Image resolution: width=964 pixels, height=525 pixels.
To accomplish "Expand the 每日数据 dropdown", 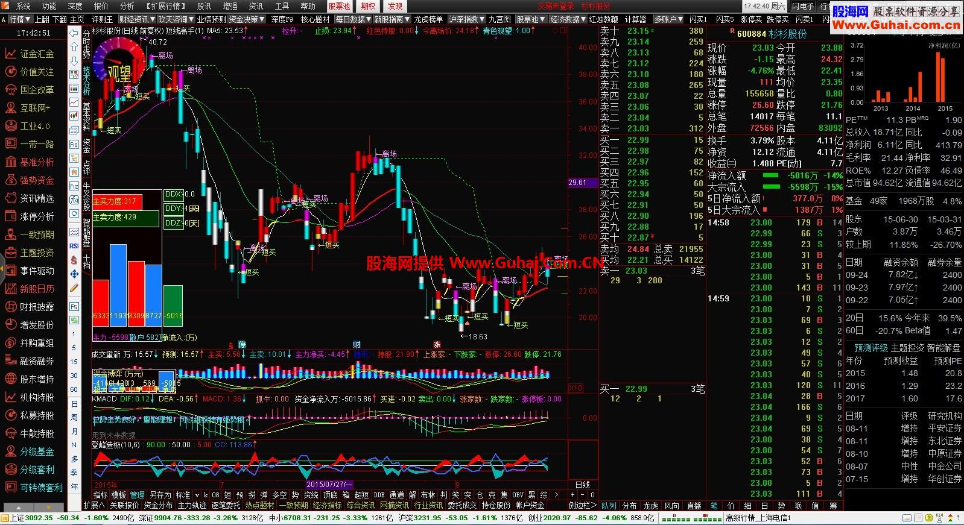I will point(354,19).
